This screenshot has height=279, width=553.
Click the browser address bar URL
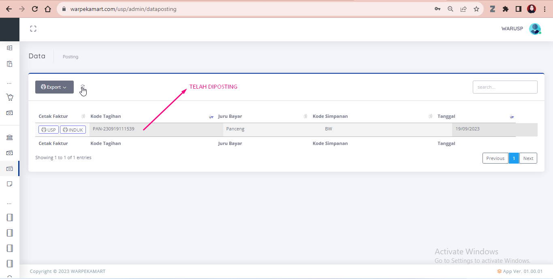[x=123, y=9]
